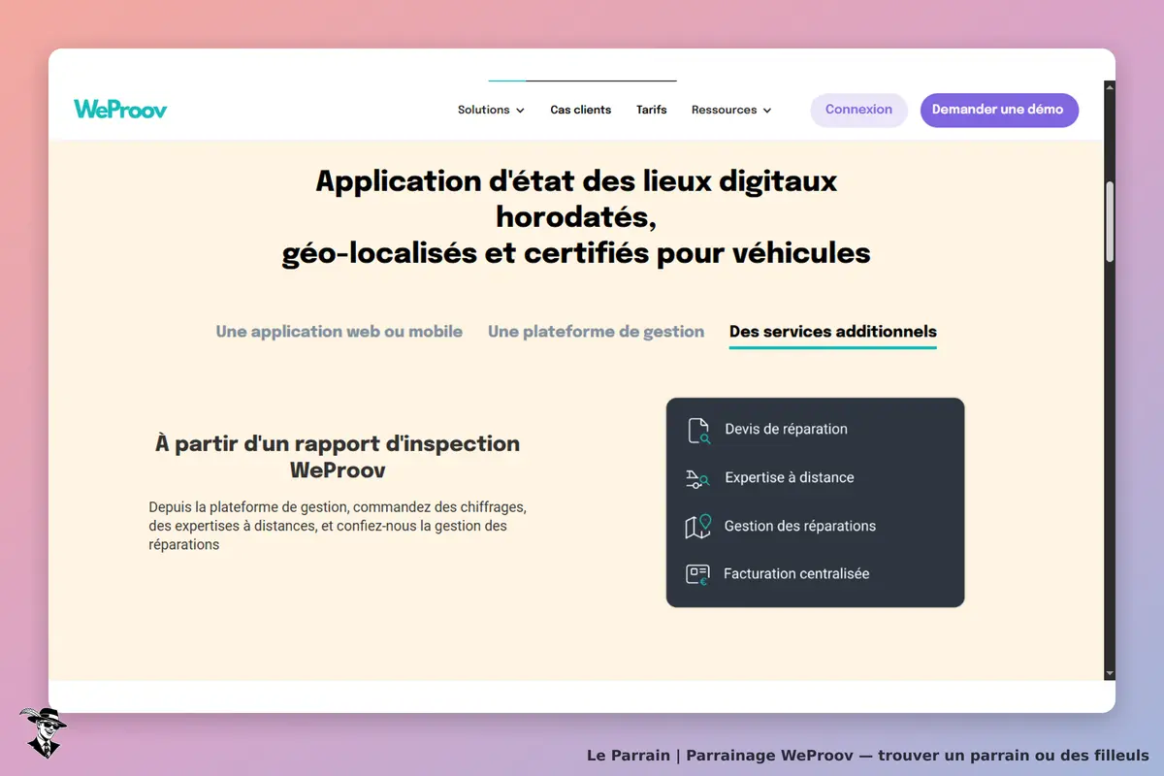The image size is (1164, 776).
Task: Click the Facturation centralisée label
Action: pyautogui.click(x=796, y=573)
